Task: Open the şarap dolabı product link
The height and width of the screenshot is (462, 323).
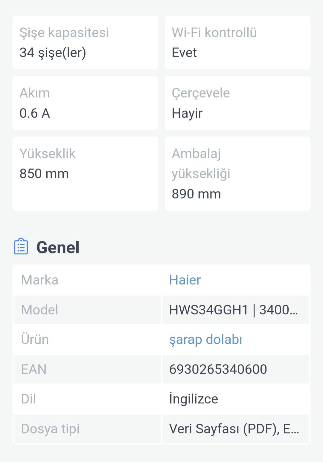Action: point(205,339)
